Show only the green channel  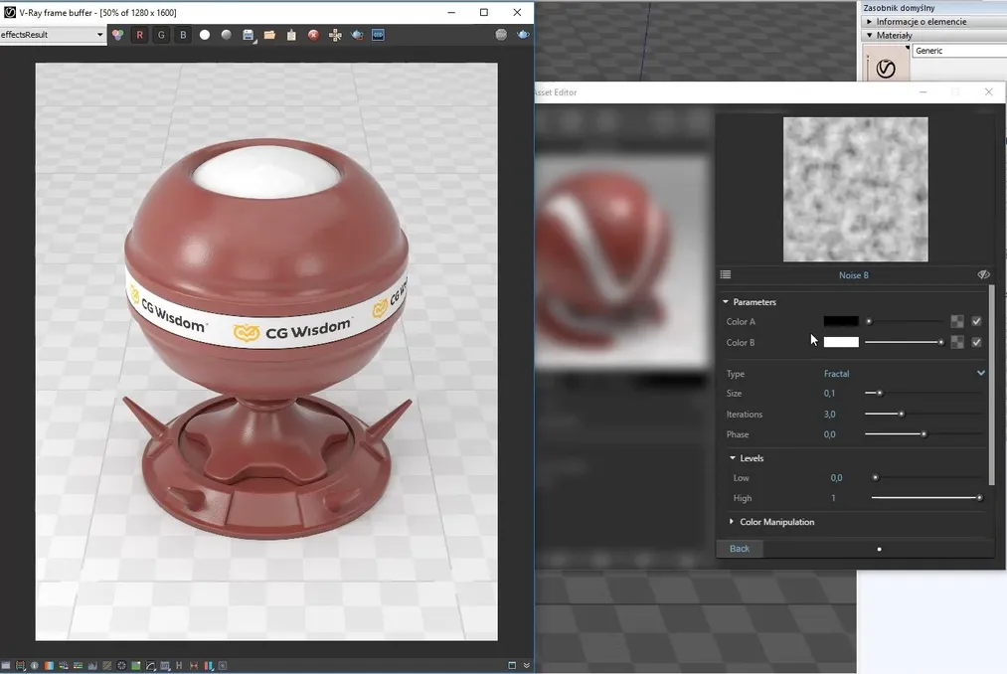pyautogui.click(x=161, y=34)
